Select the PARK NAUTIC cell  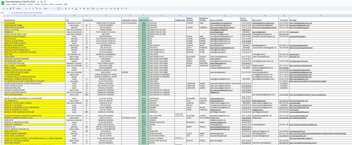point(35,120)
